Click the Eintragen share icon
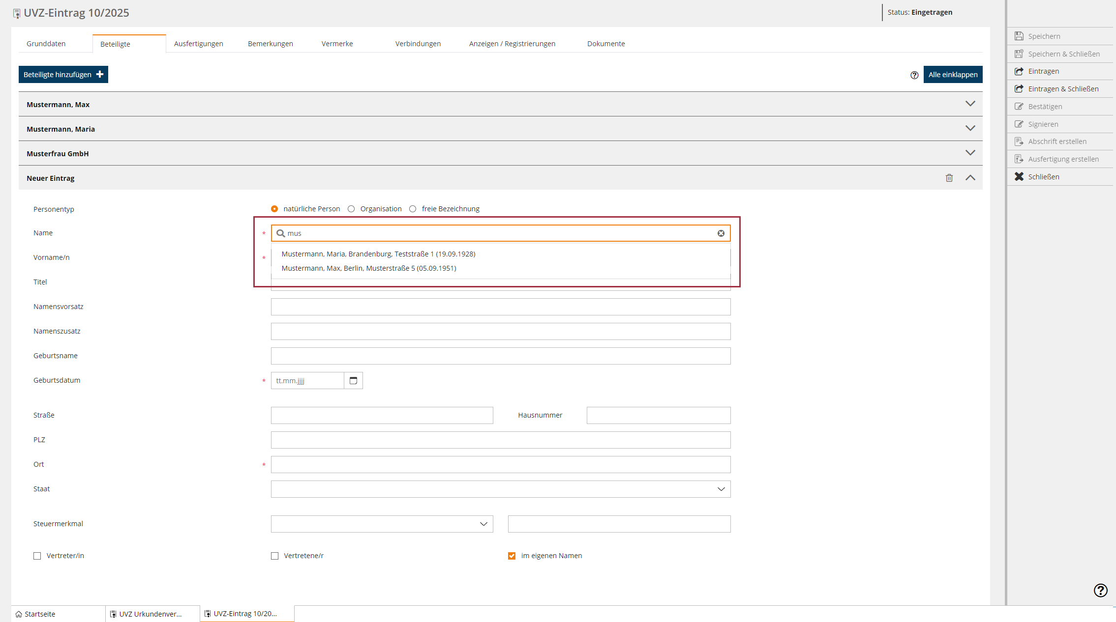 (x=1019, y=71)
